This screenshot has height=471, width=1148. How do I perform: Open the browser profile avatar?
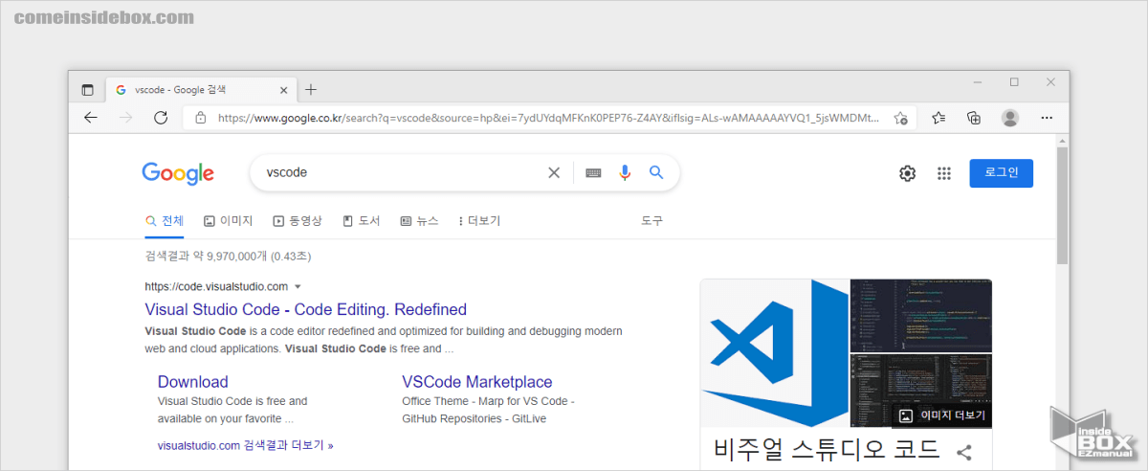tap(1010, 118)
